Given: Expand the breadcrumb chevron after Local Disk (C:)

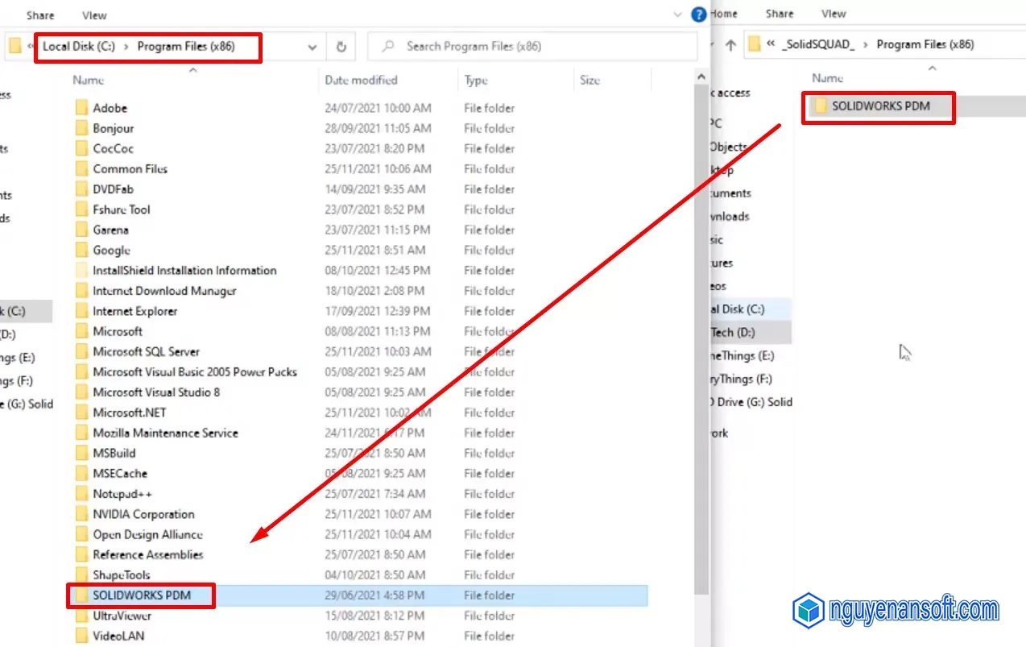Looking at the screenshot, I should click(x=126, y=48).
